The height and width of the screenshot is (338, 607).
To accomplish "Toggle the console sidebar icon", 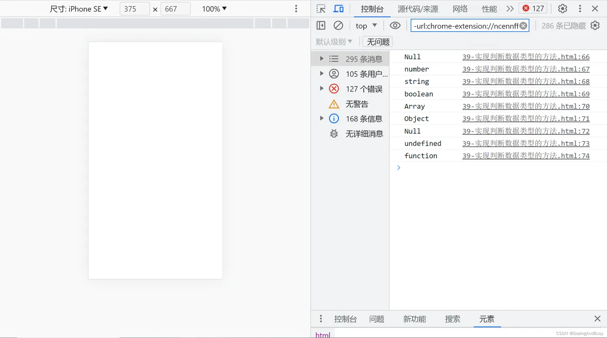I will click(321, 26).
